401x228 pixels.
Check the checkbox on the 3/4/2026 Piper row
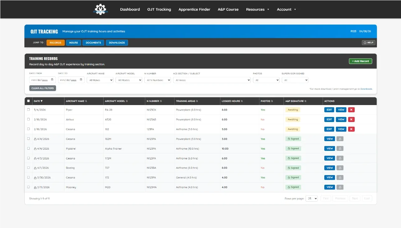pyautogui.click(x=28, y=110)
